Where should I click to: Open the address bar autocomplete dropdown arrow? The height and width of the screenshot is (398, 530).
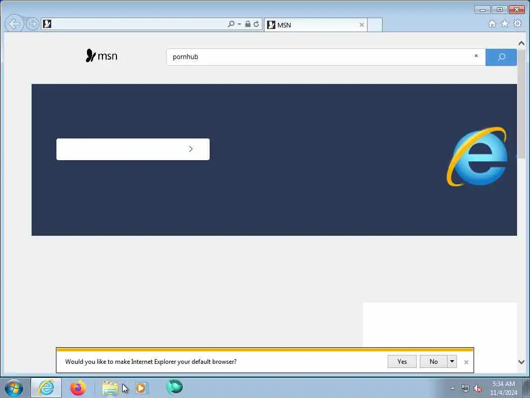point(239,24)
